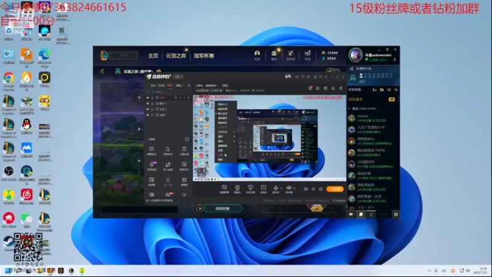Click the orange start streaming button

(x=335, y=189)
